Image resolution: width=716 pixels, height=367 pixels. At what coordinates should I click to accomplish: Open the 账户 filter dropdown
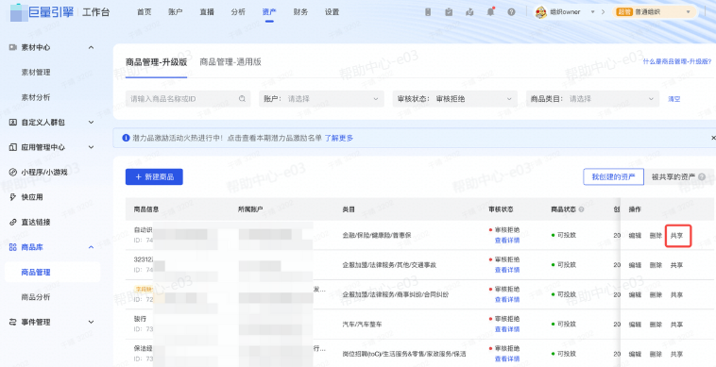[x=321, y=99]
